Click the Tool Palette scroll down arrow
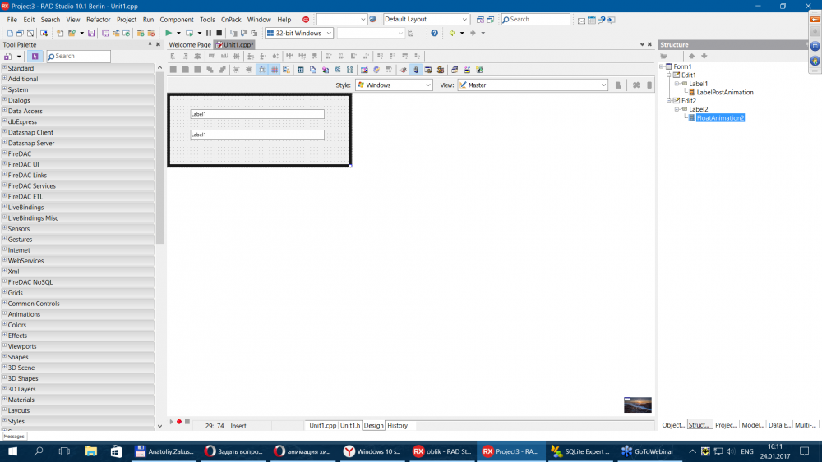 pos(160,426)
